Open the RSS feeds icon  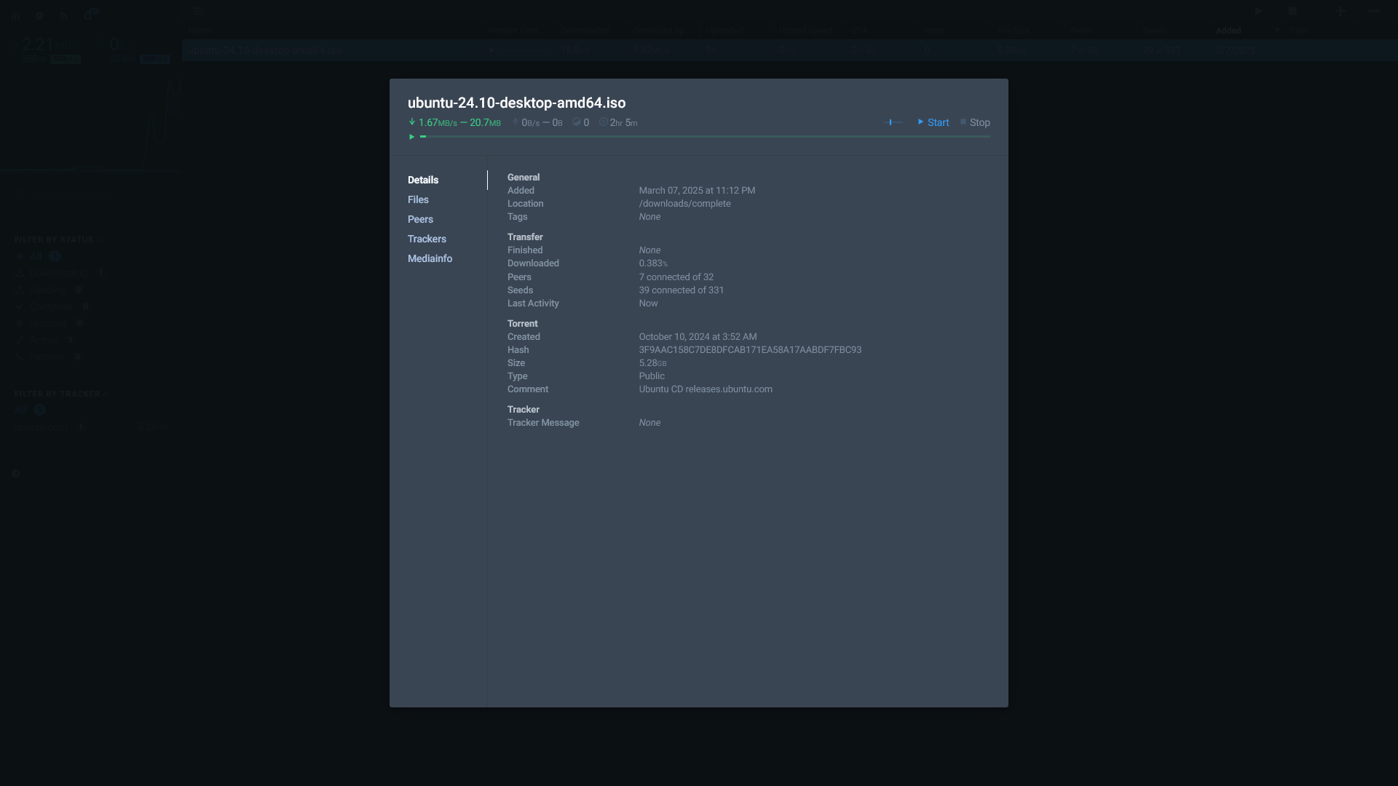pyautogui.click(x=63, y=15)
